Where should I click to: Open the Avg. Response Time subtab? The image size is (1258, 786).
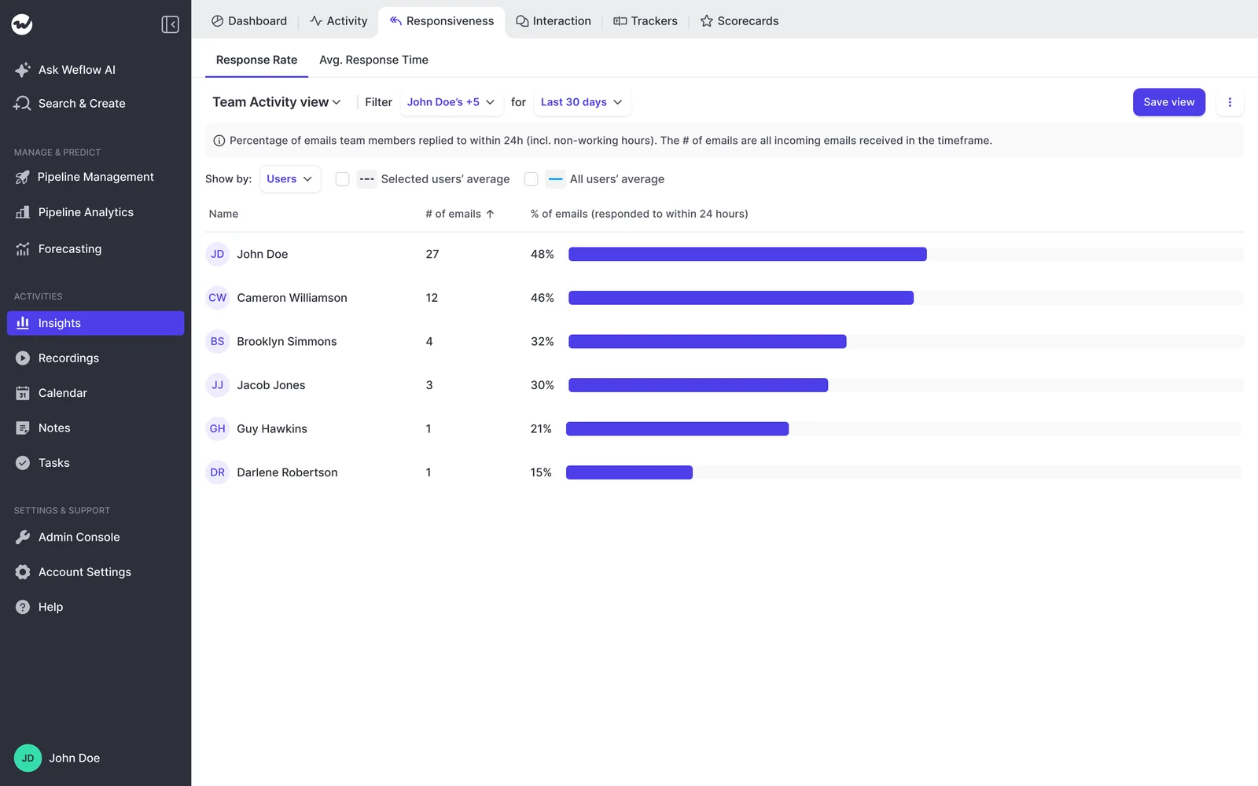373,60
